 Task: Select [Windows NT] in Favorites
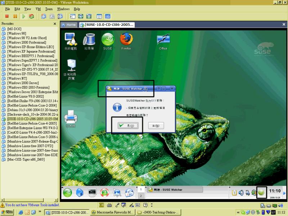[17, 78]
